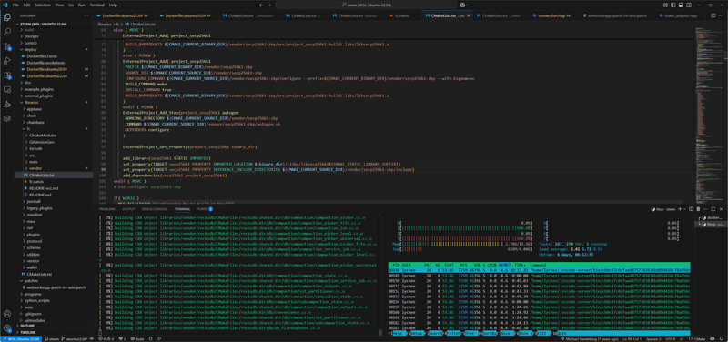Image resolution: width=728 pixels, height=342 pixels.
Task: Create a new terminal with plus icon
Action: [679, 209]
